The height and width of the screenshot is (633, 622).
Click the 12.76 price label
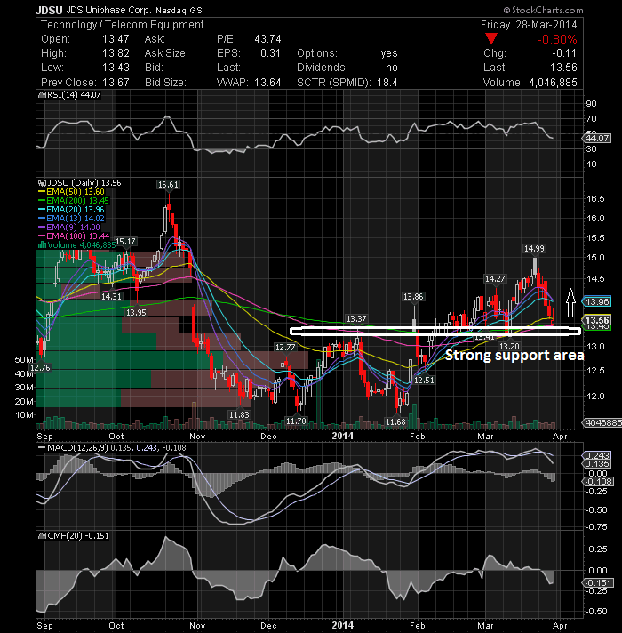tap(40, 367)
